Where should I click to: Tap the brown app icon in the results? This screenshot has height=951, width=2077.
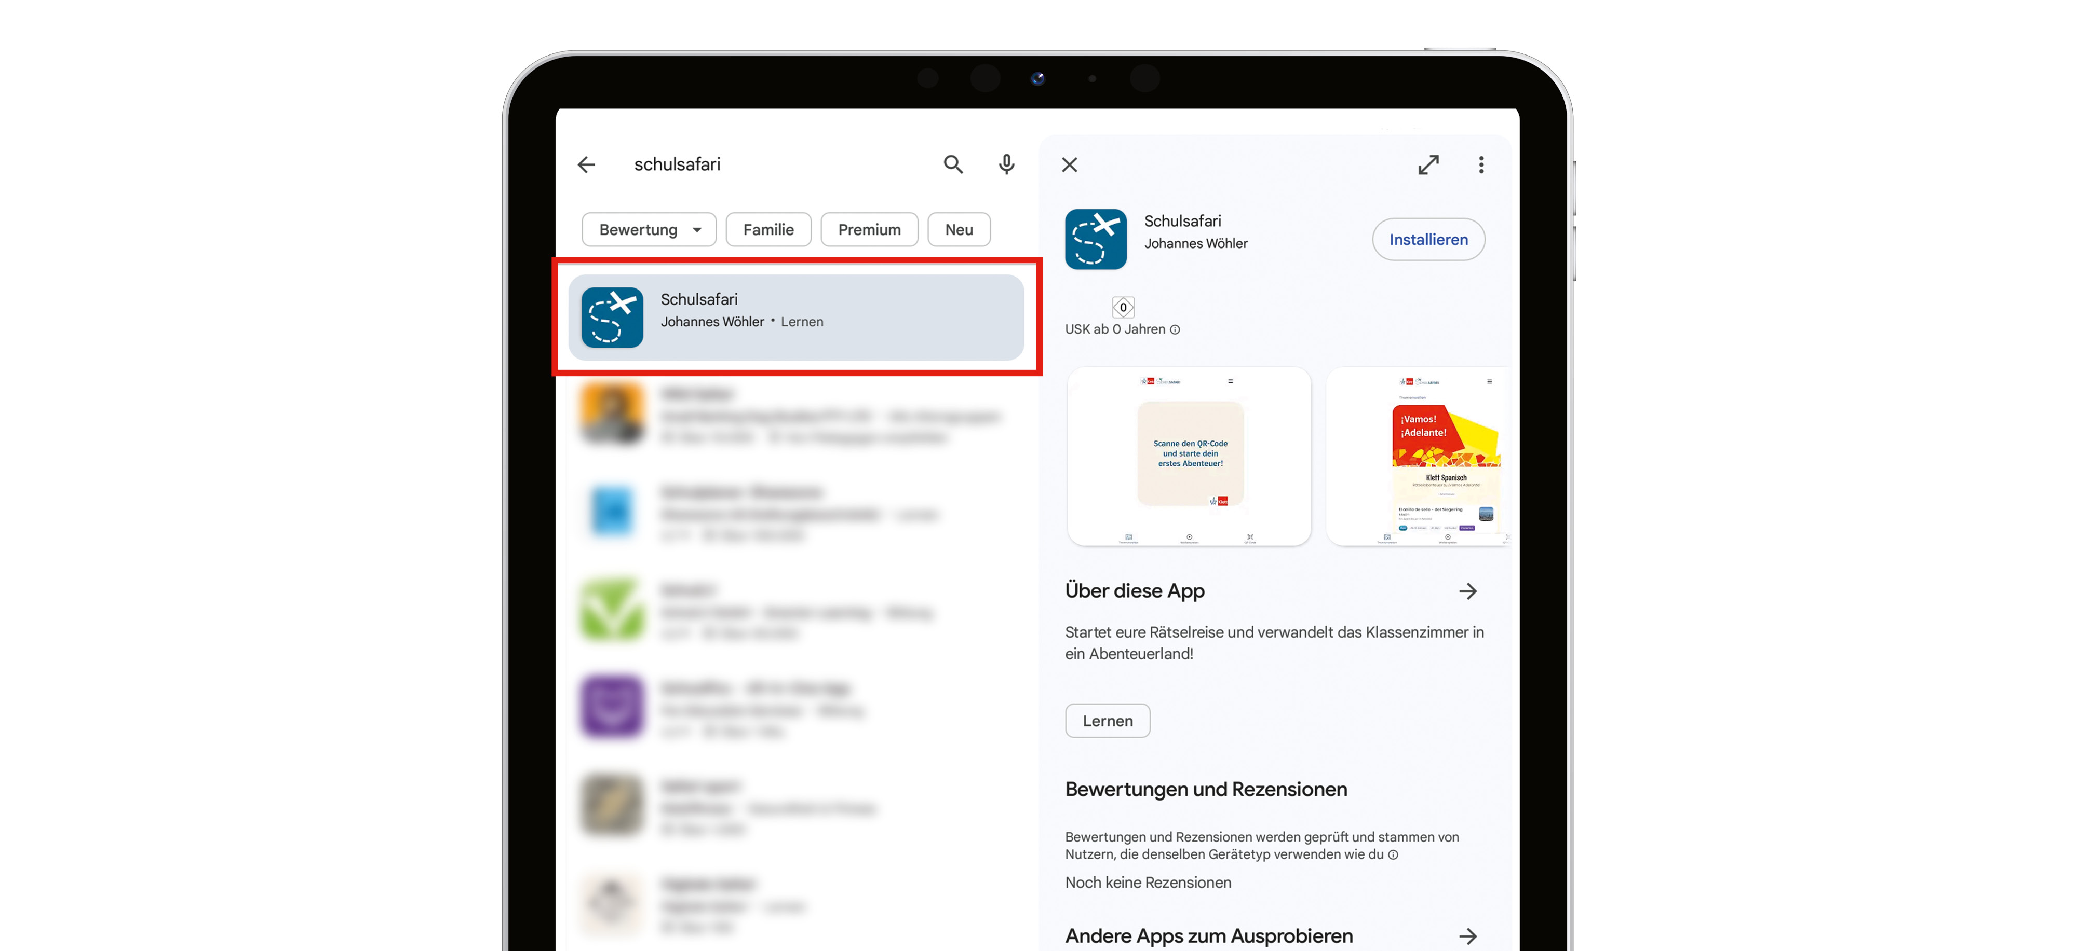coord(612,806)
